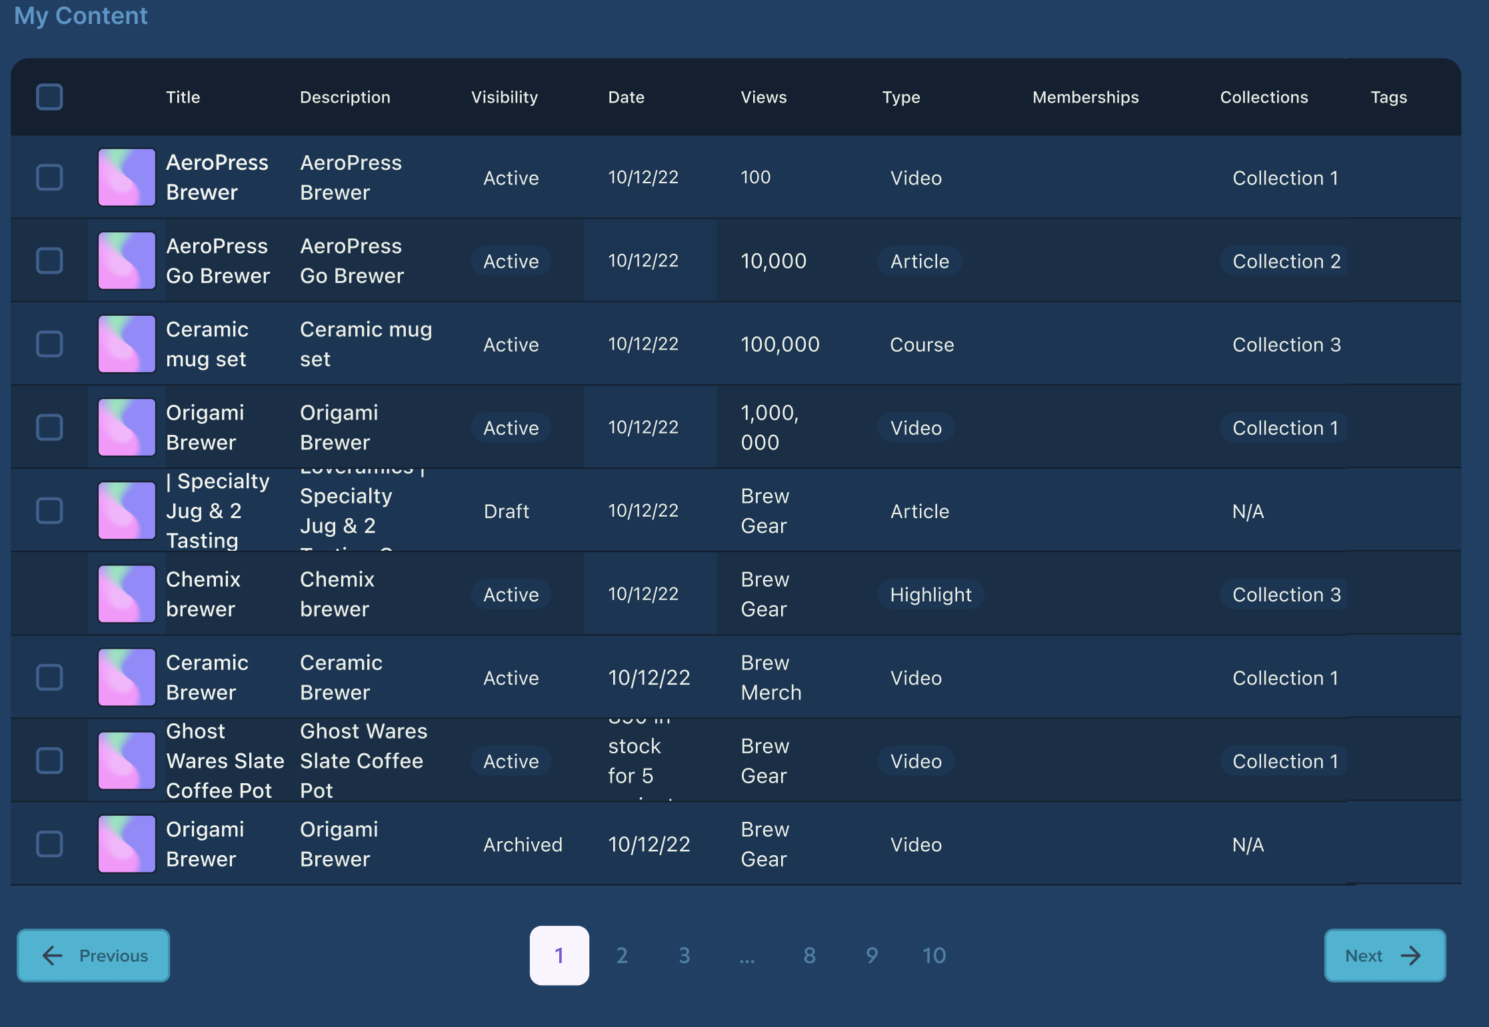Open the Active visibility pill on Origami Brewer

pyautogui.click(x=511, y=428)
